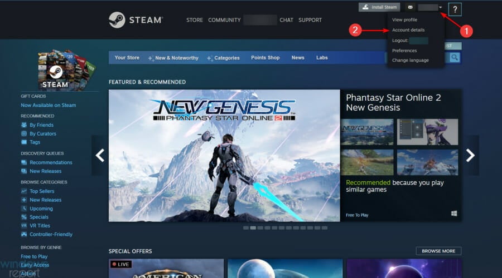
Task: Go to previous featured game arrow
Action: pyautogui.click(x=100, y=156)
